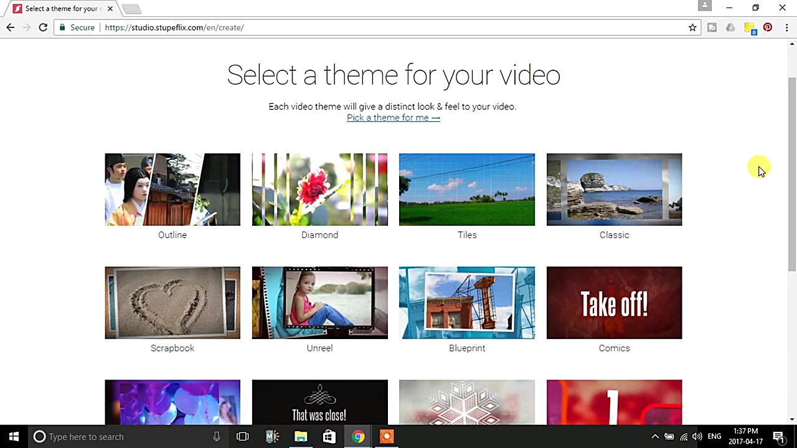797x448 pixels.
Task: Open the TubeBuddy extension icon
Action: click(x=712, y=27)
